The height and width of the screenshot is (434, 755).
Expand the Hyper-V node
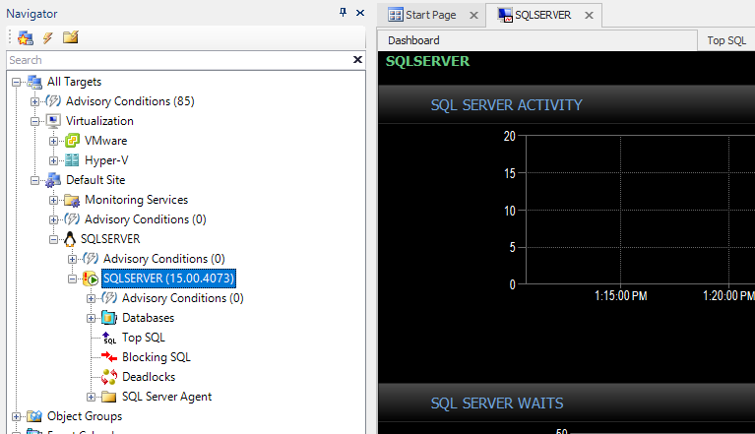53,160
